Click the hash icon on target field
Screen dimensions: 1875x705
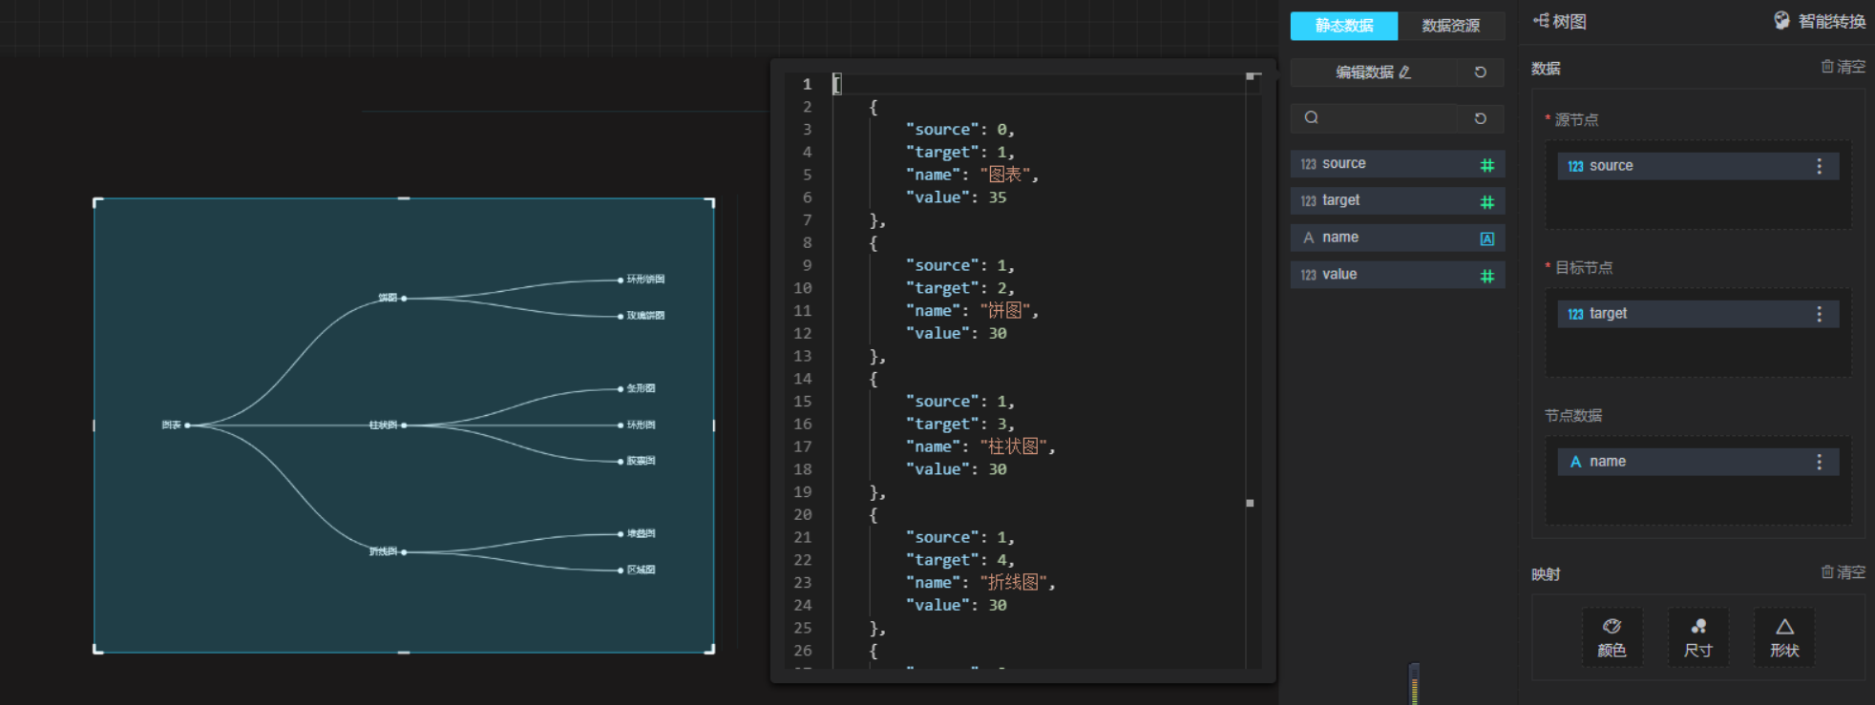[1487, 201]
